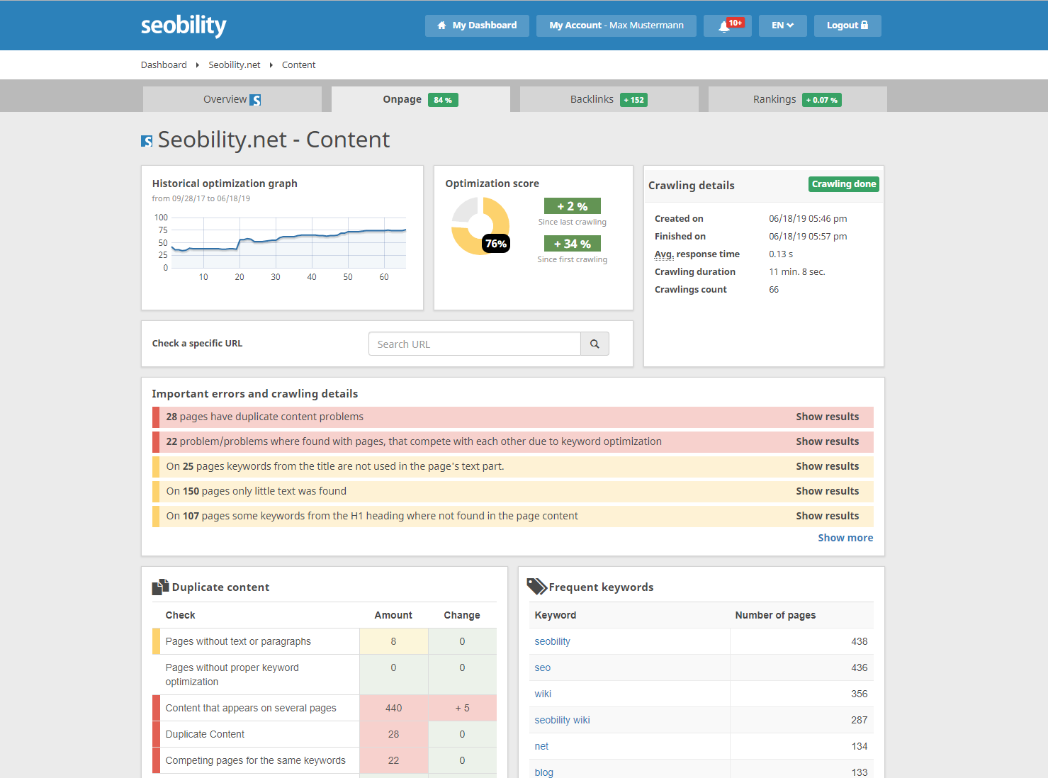This screenshot has width=1048, height=778.
Task: Click the green 84 % badge on Onpage
Action: tap(443, 100)
